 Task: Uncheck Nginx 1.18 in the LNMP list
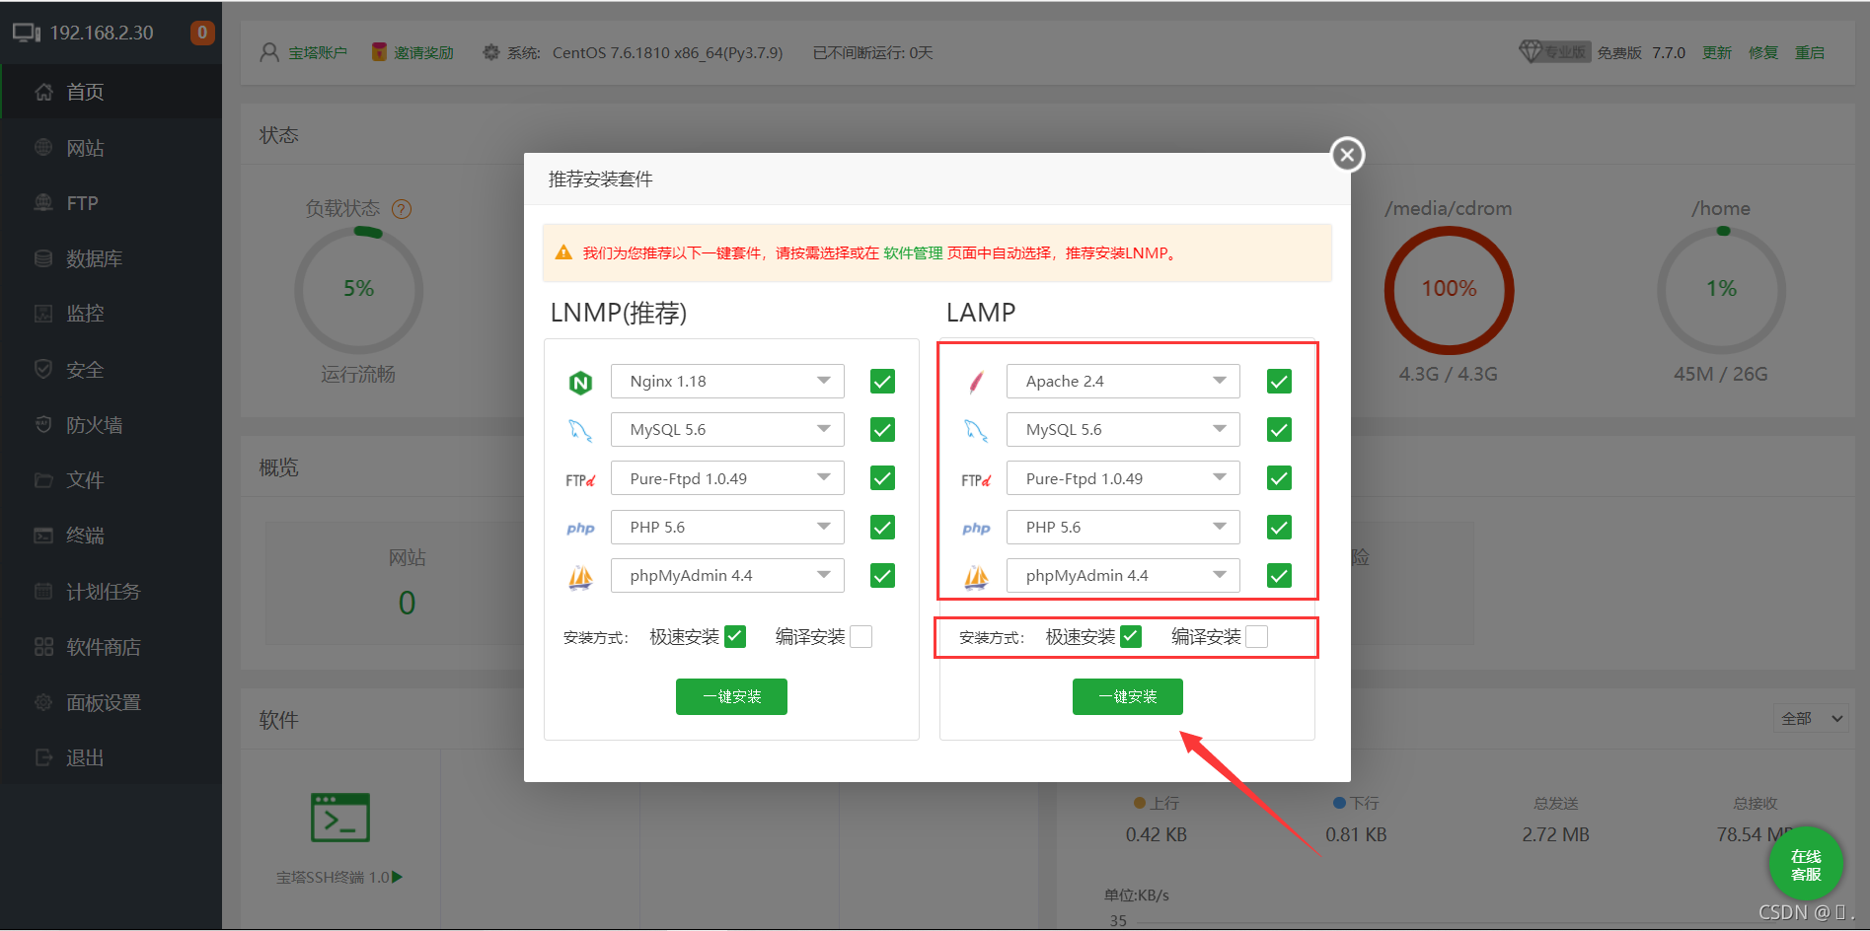coord(882,382)
